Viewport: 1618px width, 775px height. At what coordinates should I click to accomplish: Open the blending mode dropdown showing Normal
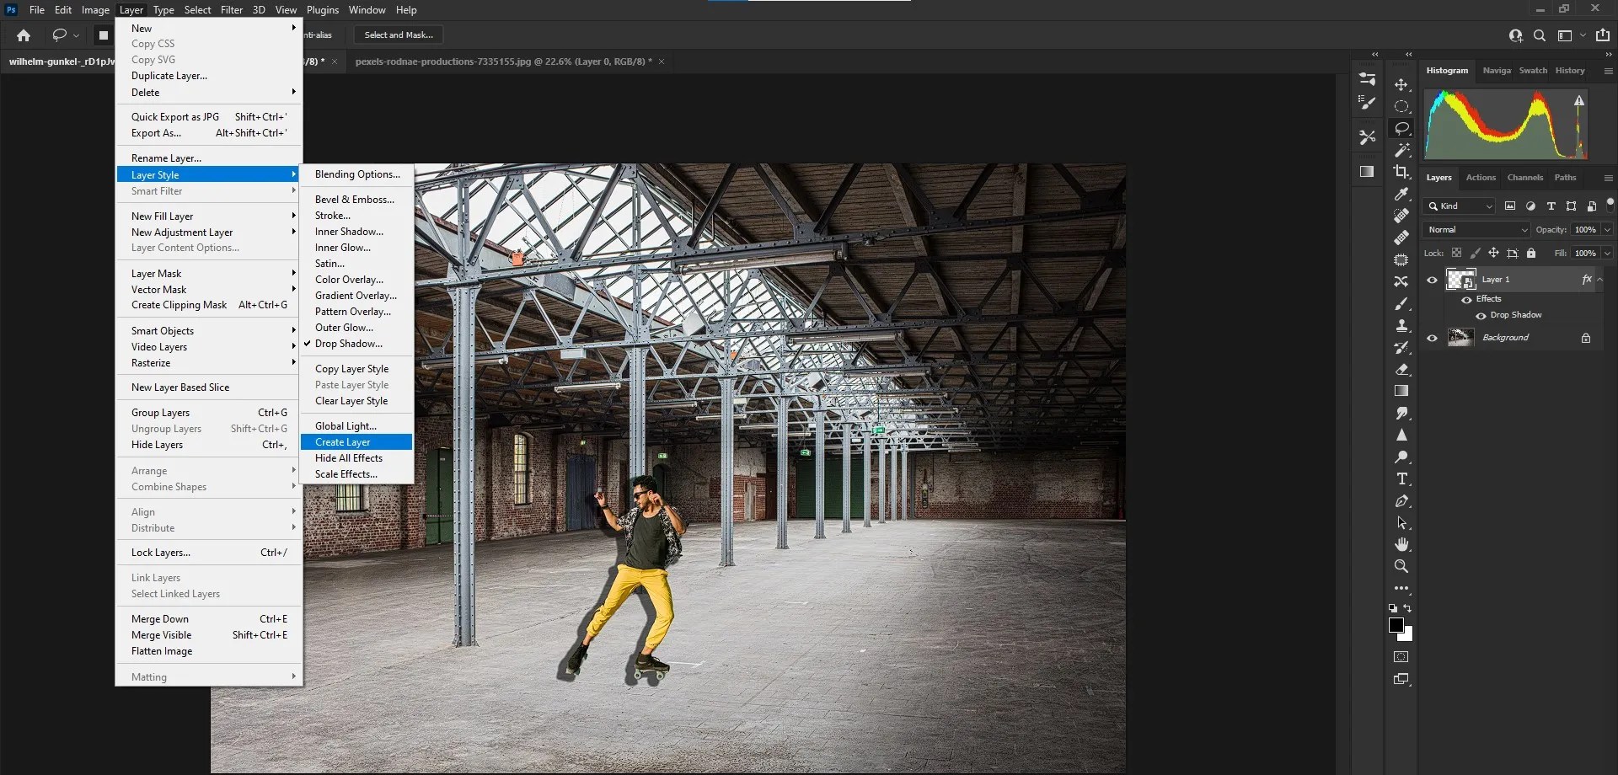click(1475, 229)
